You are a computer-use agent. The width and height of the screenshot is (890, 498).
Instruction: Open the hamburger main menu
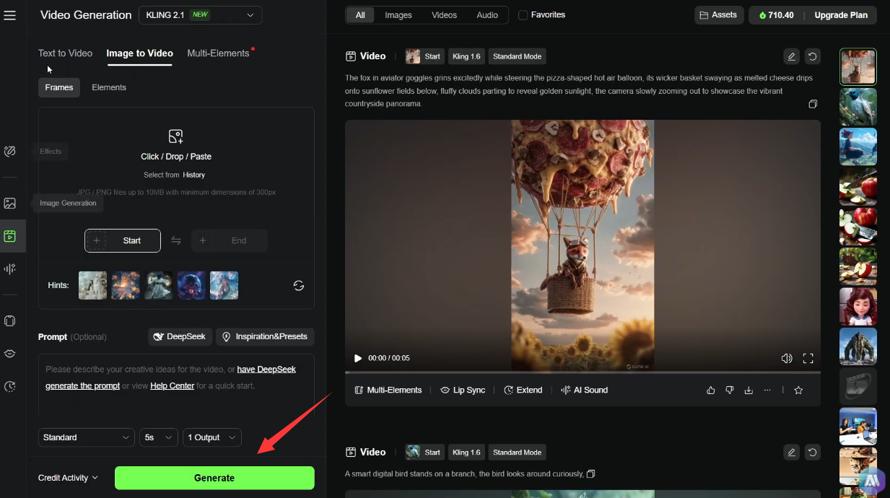[x=10, y=14]
